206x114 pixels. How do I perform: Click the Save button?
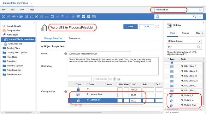click(131, 27)
